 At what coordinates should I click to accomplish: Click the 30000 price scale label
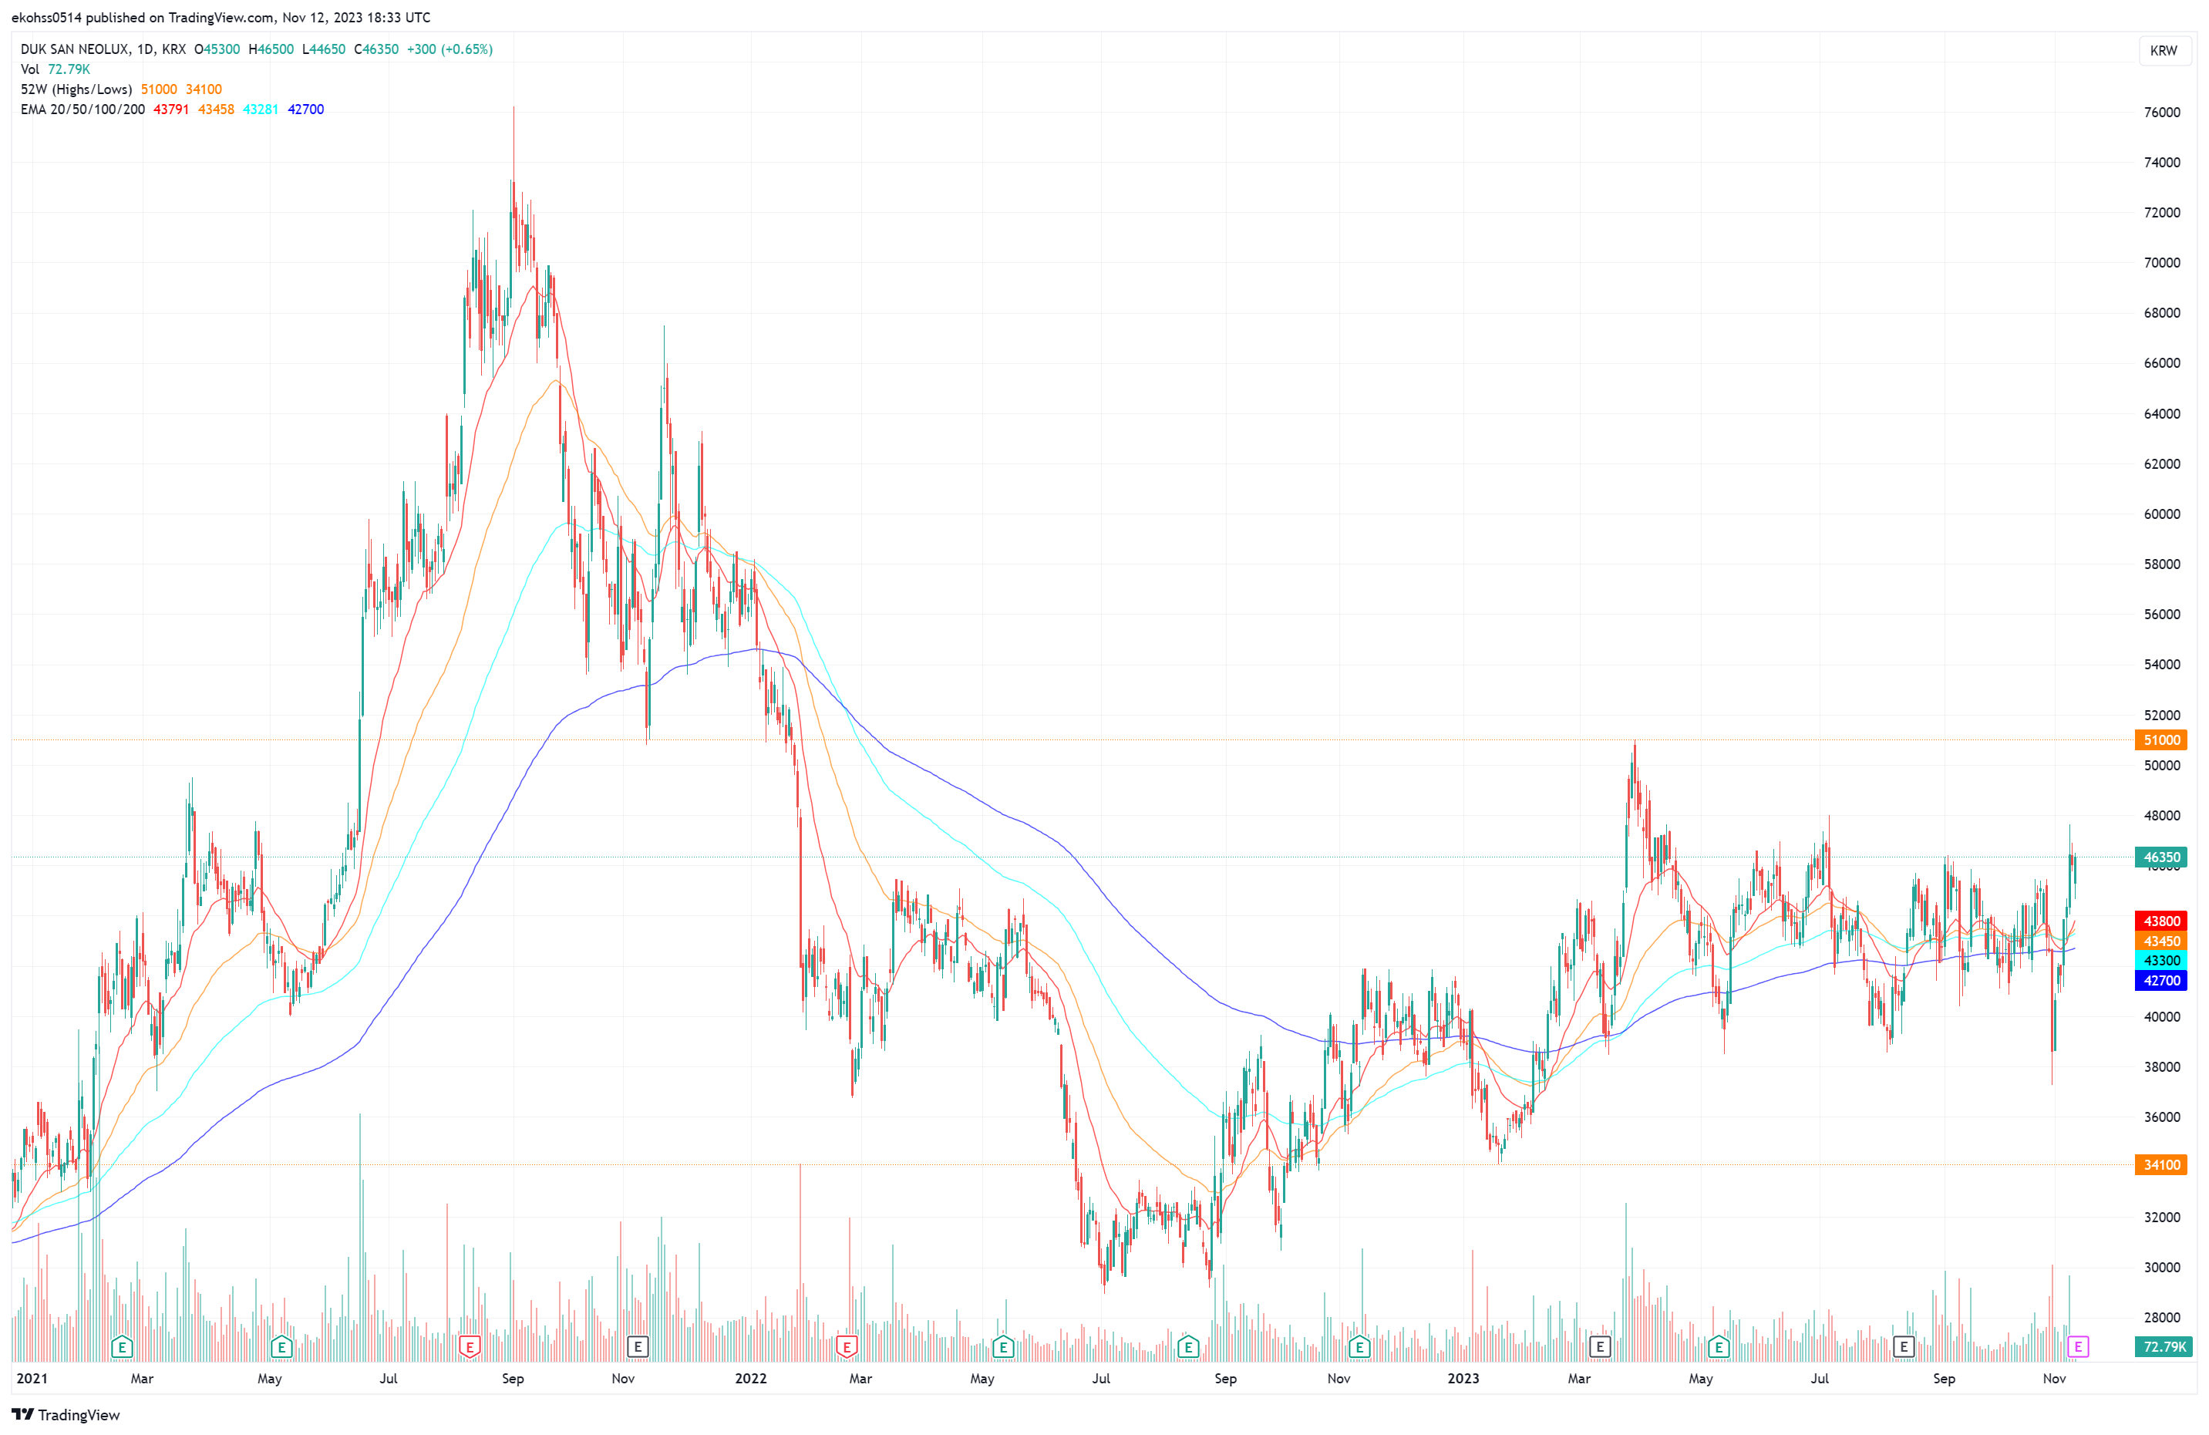[2162, 1267]
